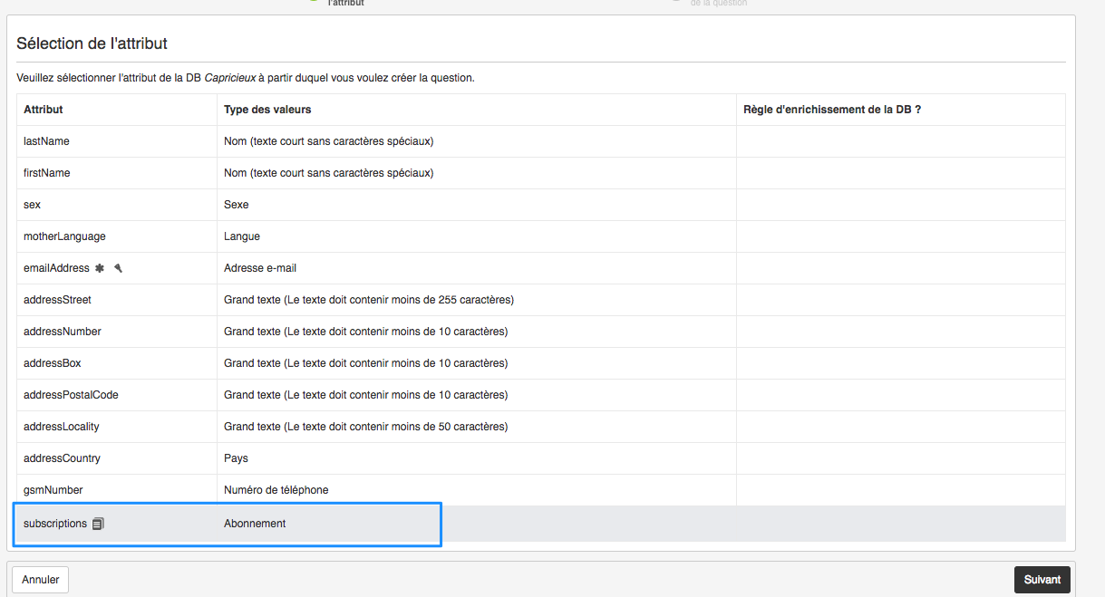Viewport: 1105px width, 597px height.
Task: Click the stacked-documents icon beside subscriptions
Action: pyautogui.click(x=98, y=523)
